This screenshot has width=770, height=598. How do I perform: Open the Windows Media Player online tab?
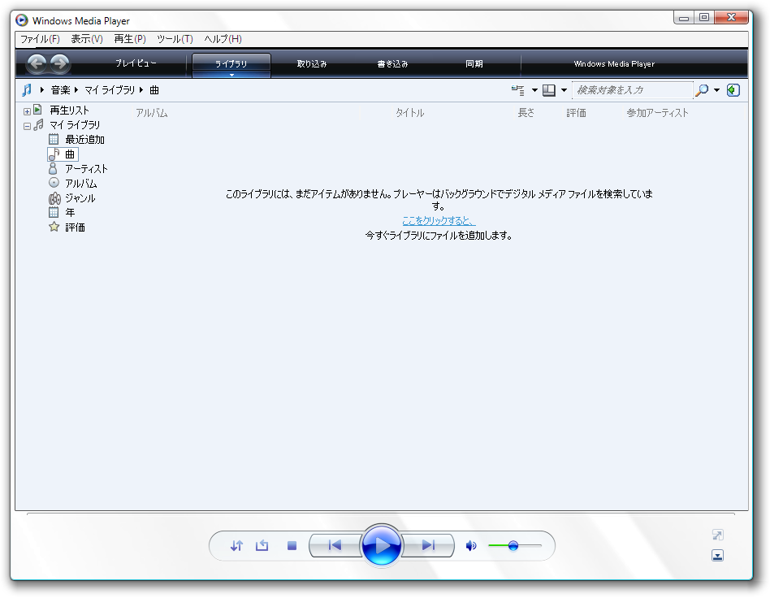[614, 64]
